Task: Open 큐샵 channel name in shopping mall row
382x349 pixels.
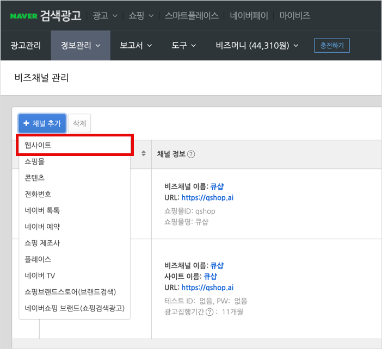Action: pos(217,186)
